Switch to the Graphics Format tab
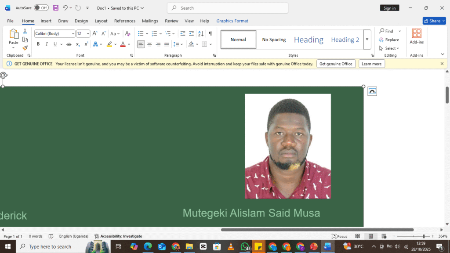 [232, 21]
